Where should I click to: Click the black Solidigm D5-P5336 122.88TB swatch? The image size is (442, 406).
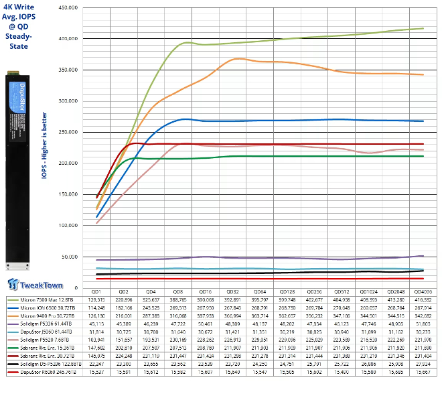(x=13, y=364)
